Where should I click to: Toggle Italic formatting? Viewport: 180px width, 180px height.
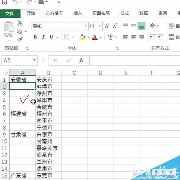(x=43, y=37)
